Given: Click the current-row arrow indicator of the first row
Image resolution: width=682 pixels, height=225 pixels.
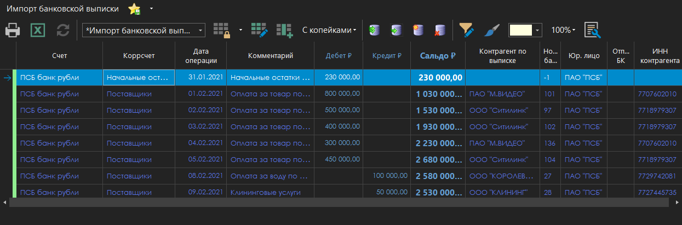Looking at the screenshot, I should [8, 78].
